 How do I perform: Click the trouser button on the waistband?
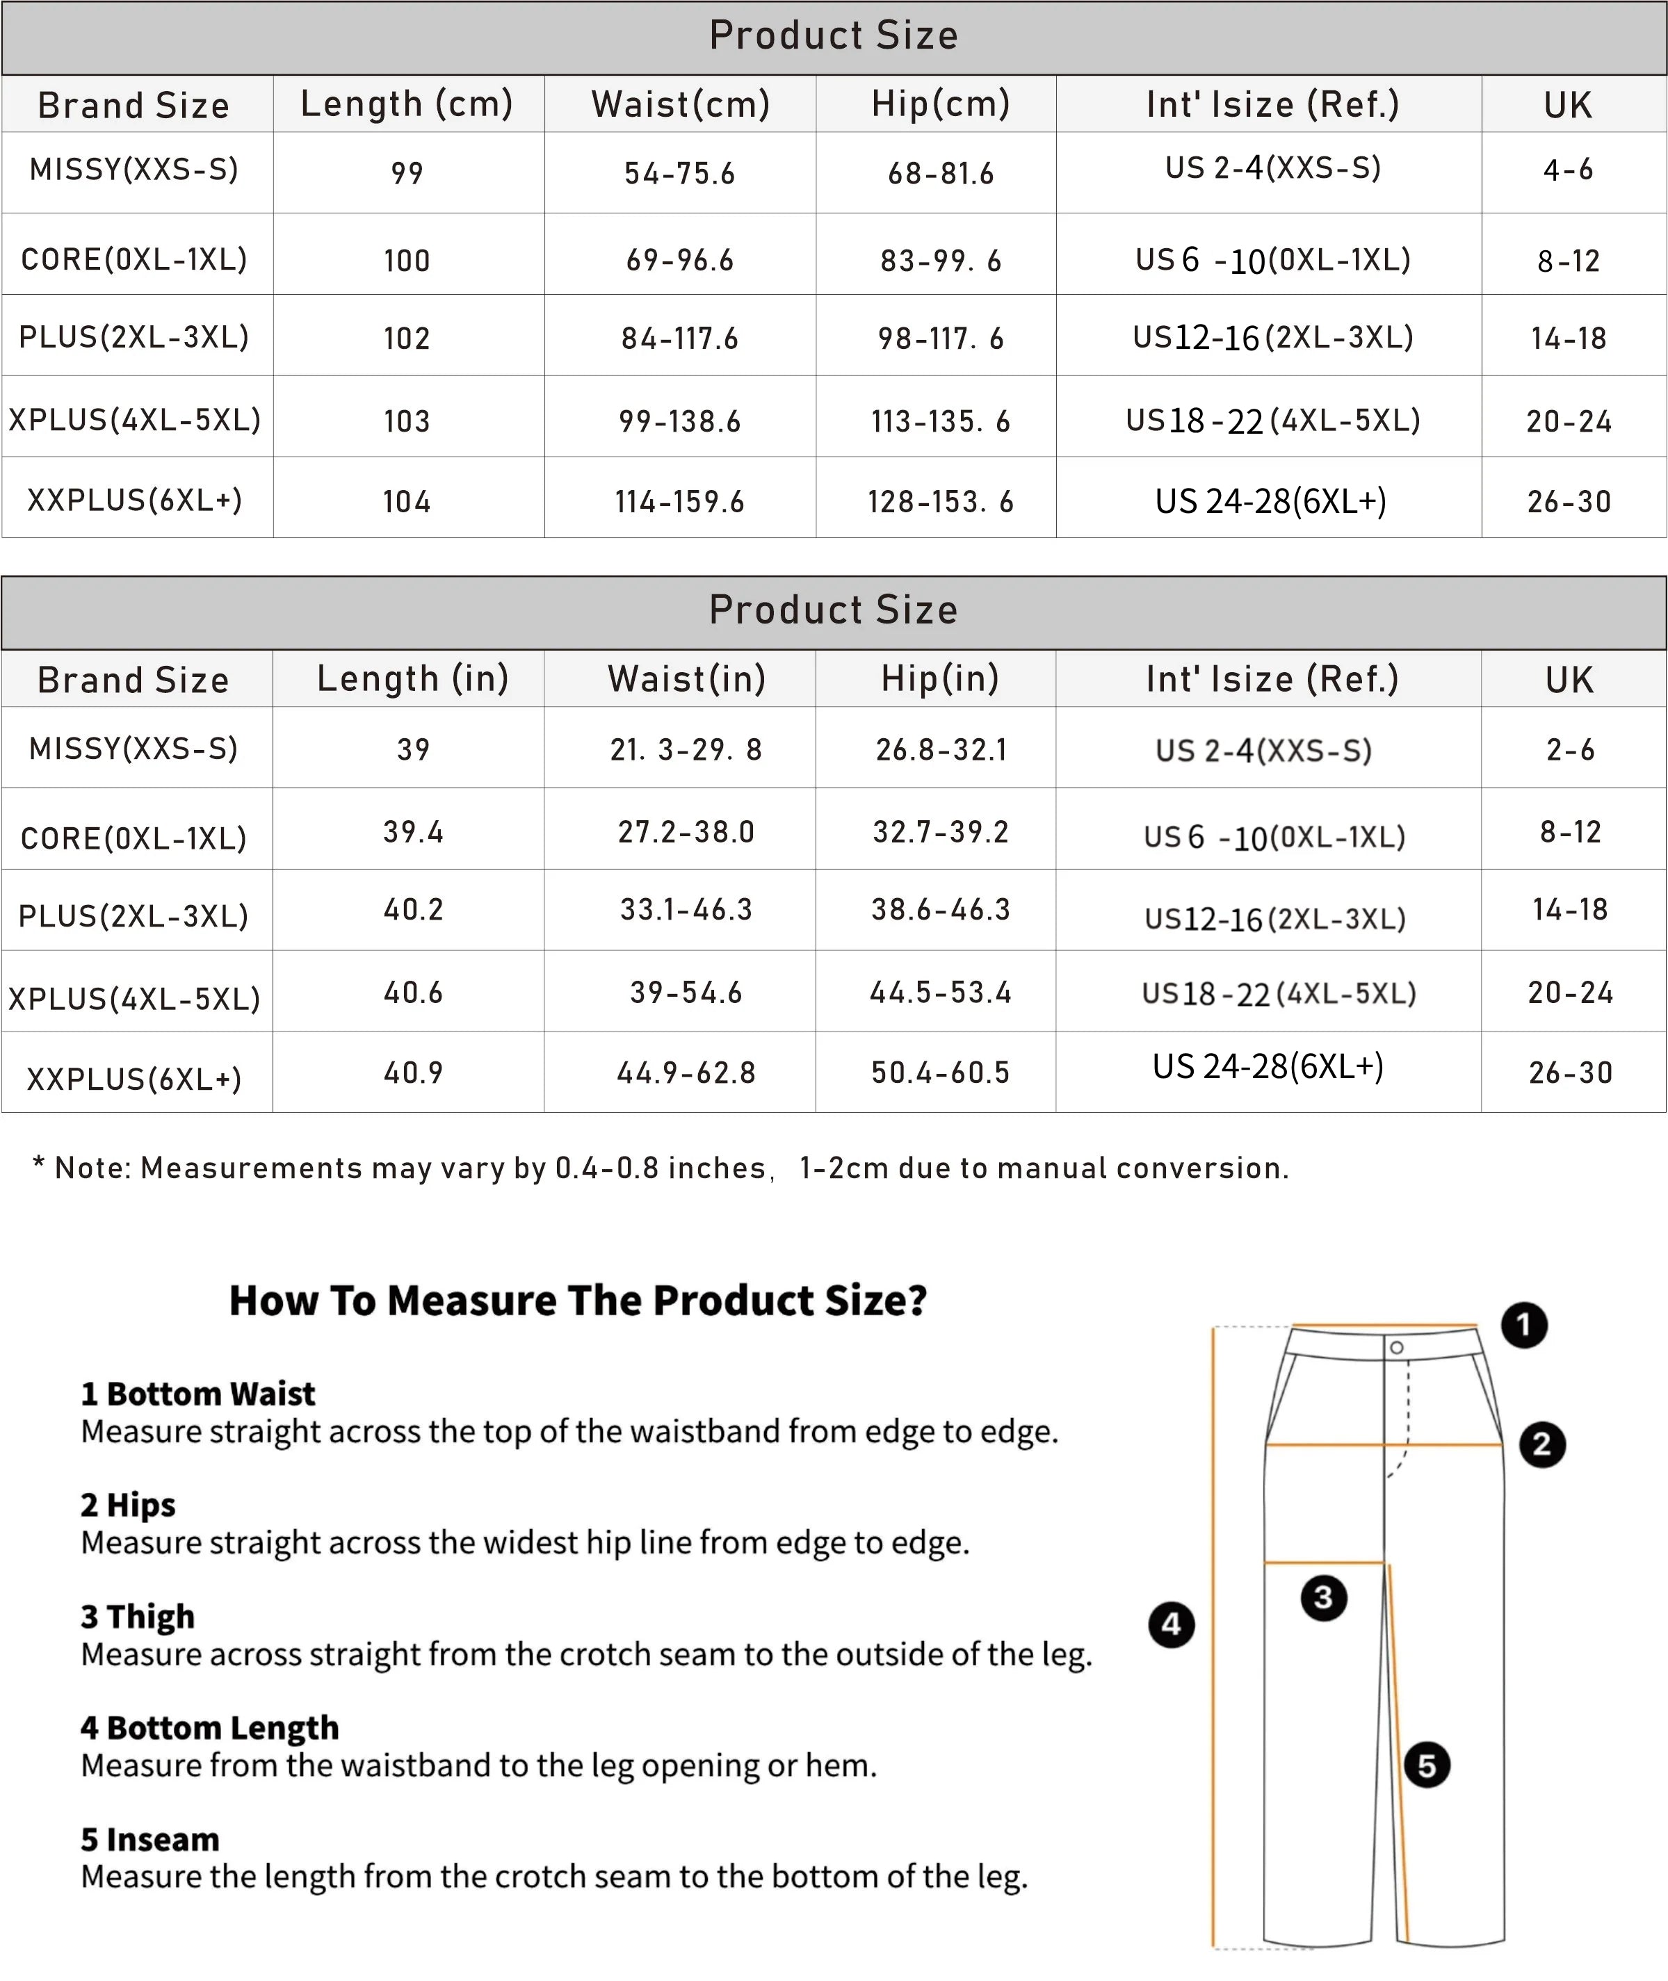[x=1397, y=1347]
